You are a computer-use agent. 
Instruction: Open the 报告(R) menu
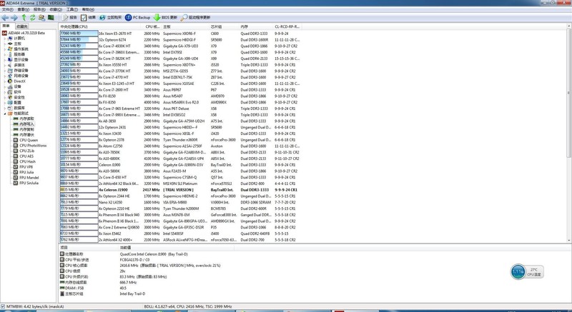click(39, 9)
